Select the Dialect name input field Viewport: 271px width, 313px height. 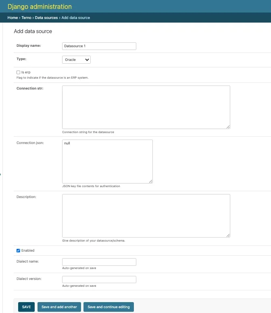pos(99,262)
